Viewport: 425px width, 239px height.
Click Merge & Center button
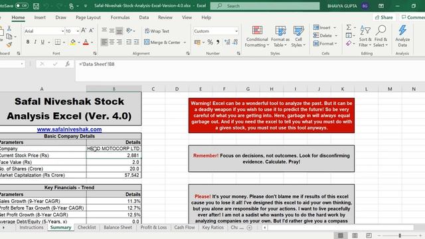[162, 42]
